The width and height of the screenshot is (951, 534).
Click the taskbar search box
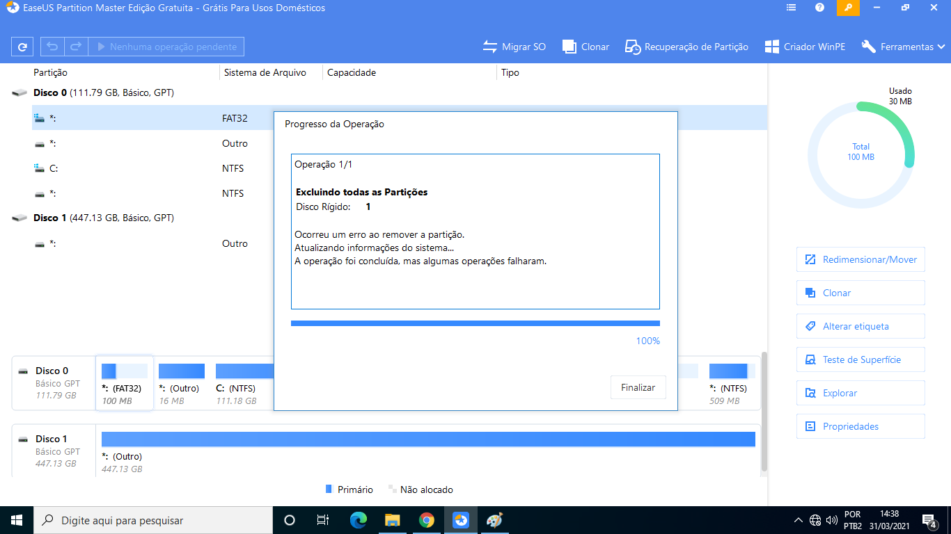[x=152, y=520]
